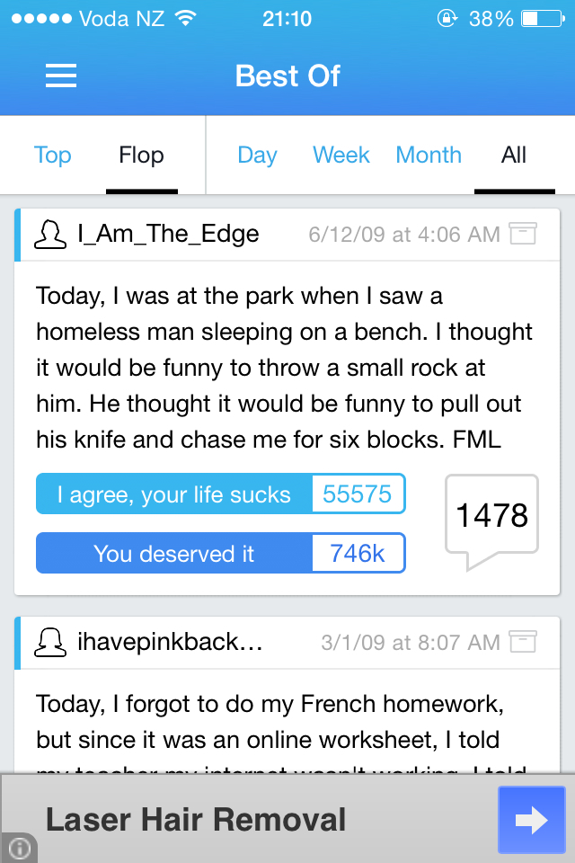Image resolution: width=575 pixels, height=863 pixels.
Task: Open the 1478 comments bubble
Action: click(x=491, y=518)
